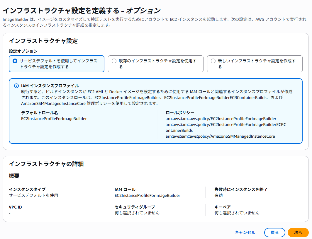Click the ロールポリシー label

tap(180, 113)
